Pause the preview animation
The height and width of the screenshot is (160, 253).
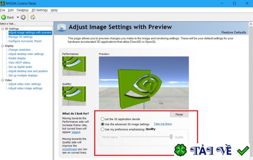[x=179, y=114]
